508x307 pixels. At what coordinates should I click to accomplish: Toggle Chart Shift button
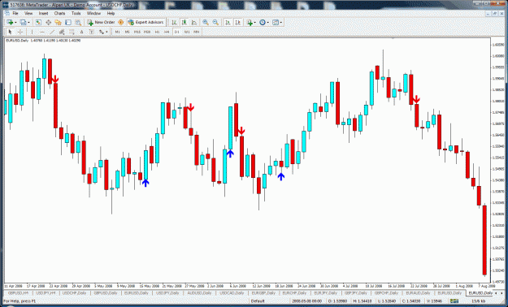[x=238, y=23]
